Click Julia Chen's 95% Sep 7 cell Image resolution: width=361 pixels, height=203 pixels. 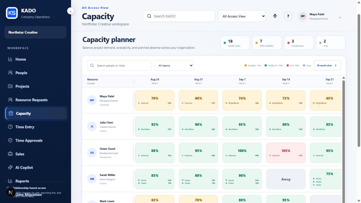[242, 127]
